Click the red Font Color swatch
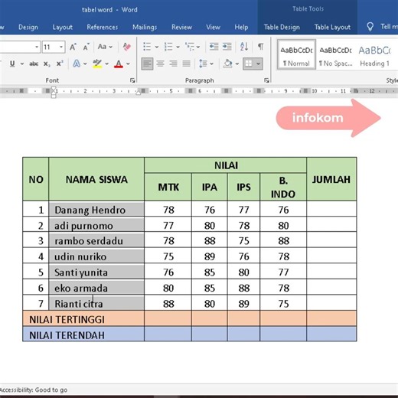The width and height of the screenshot is (398, 398). [x=119, y=64]
